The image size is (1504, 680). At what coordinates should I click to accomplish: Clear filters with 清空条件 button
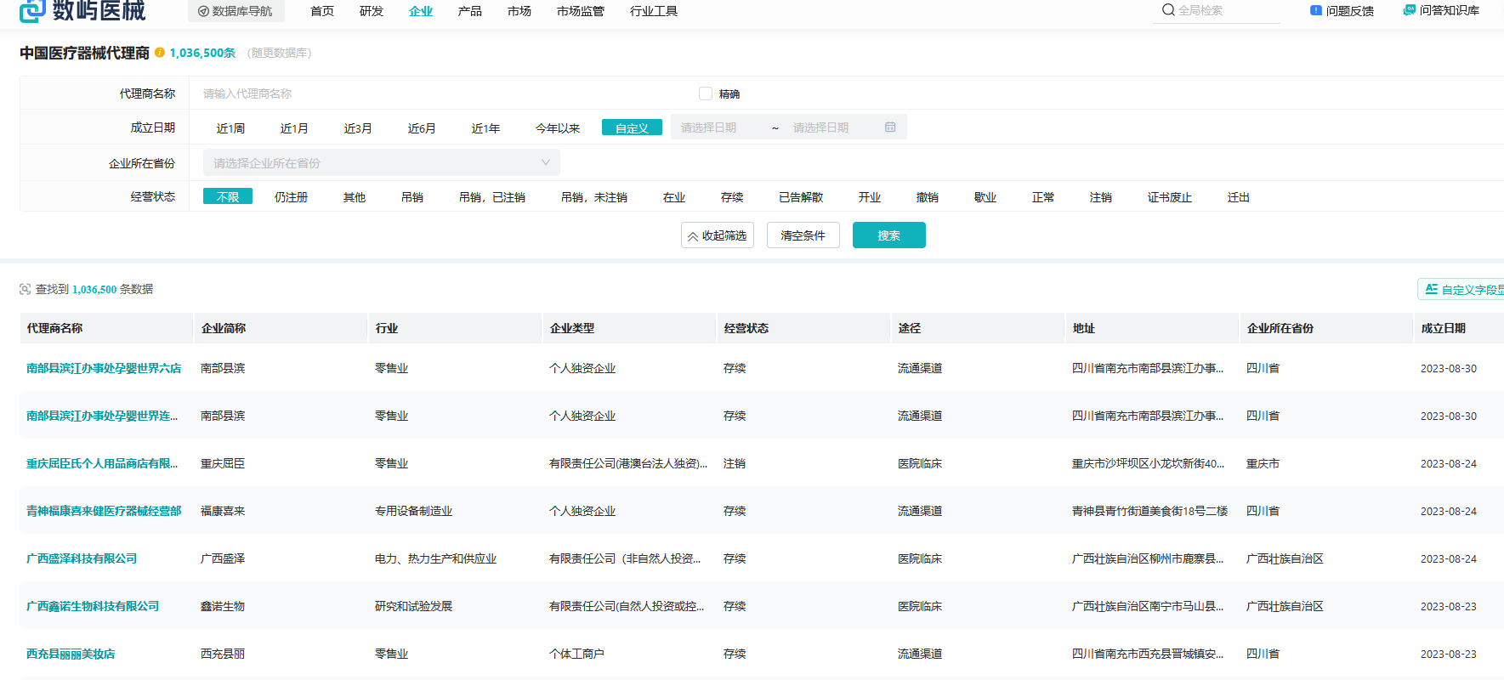pos(803,235)
